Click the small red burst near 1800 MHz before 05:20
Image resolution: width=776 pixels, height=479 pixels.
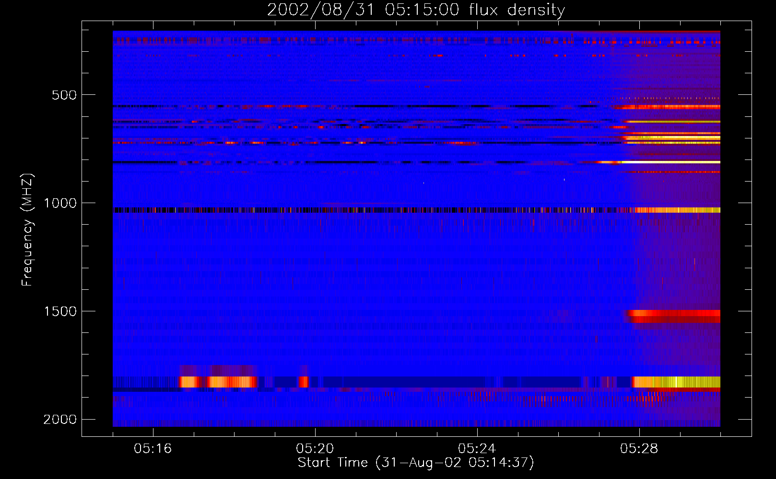[x=303, y=382]
